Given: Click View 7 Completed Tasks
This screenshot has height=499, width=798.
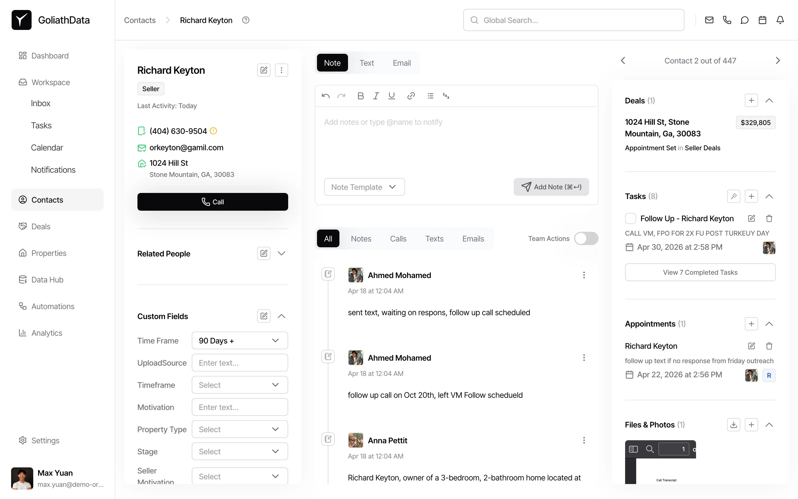Looking at the screenshot, I should pos(700,272).
